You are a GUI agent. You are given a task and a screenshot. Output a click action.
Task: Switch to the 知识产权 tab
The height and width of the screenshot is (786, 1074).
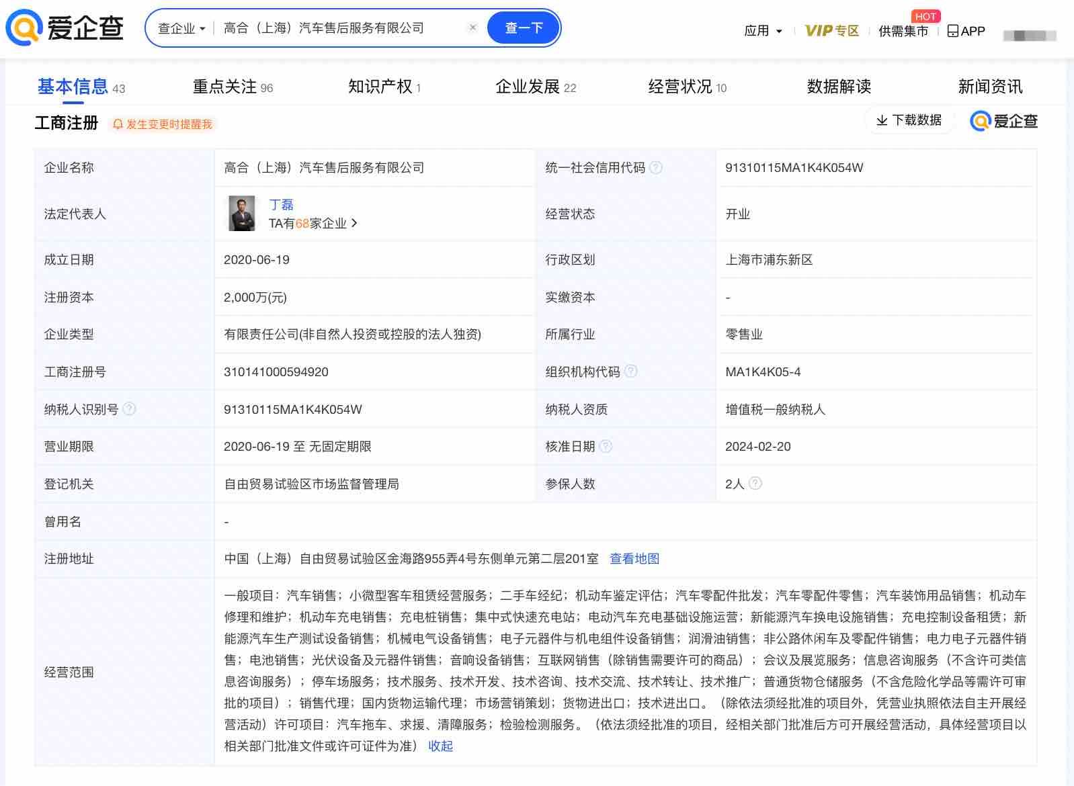pyautogui.click(x=384, y=87)
